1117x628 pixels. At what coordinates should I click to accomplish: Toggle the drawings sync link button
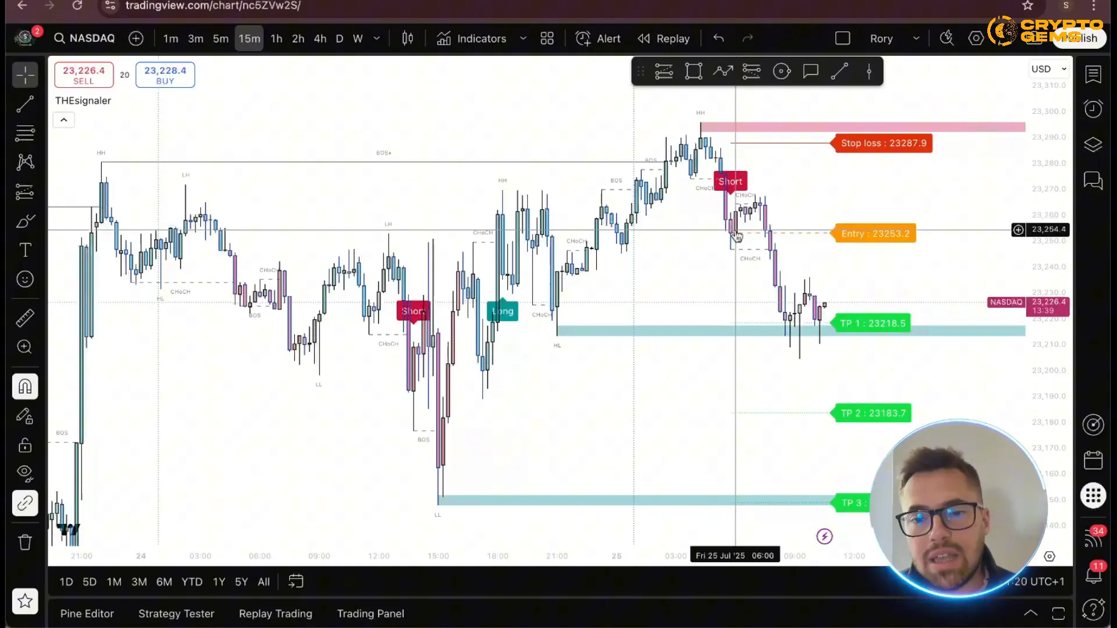[25, 503]
